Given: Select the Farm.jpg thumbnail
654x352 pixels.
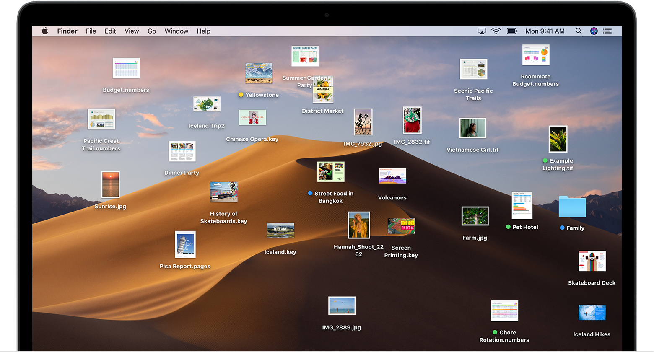Looking at the screenshot, I should (475, 216).
